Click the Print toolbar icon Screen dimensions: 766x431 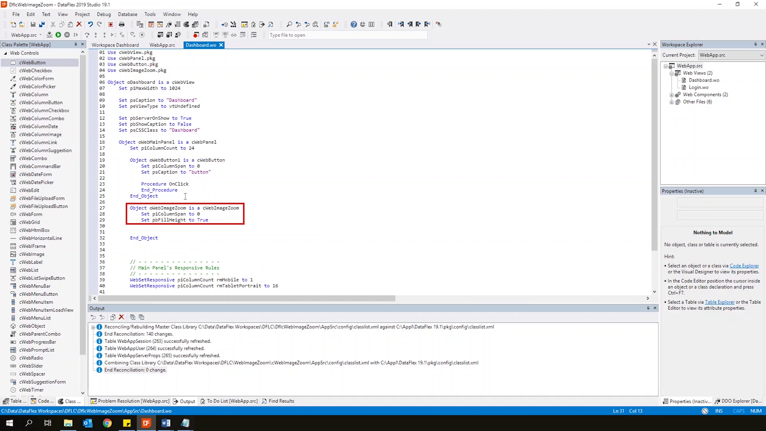(122, 24)
